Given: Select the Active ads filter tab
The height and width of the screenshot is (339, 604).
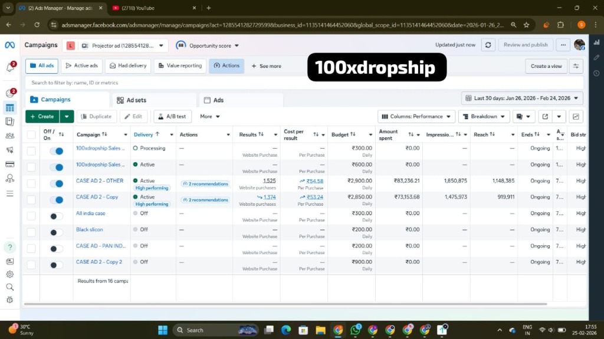Looking at the screenshot, I should (81, 65).
